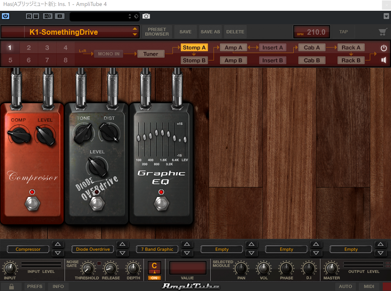Switch to the Cab A module
This screenshot has width=391, height=291.
[312, 47]
